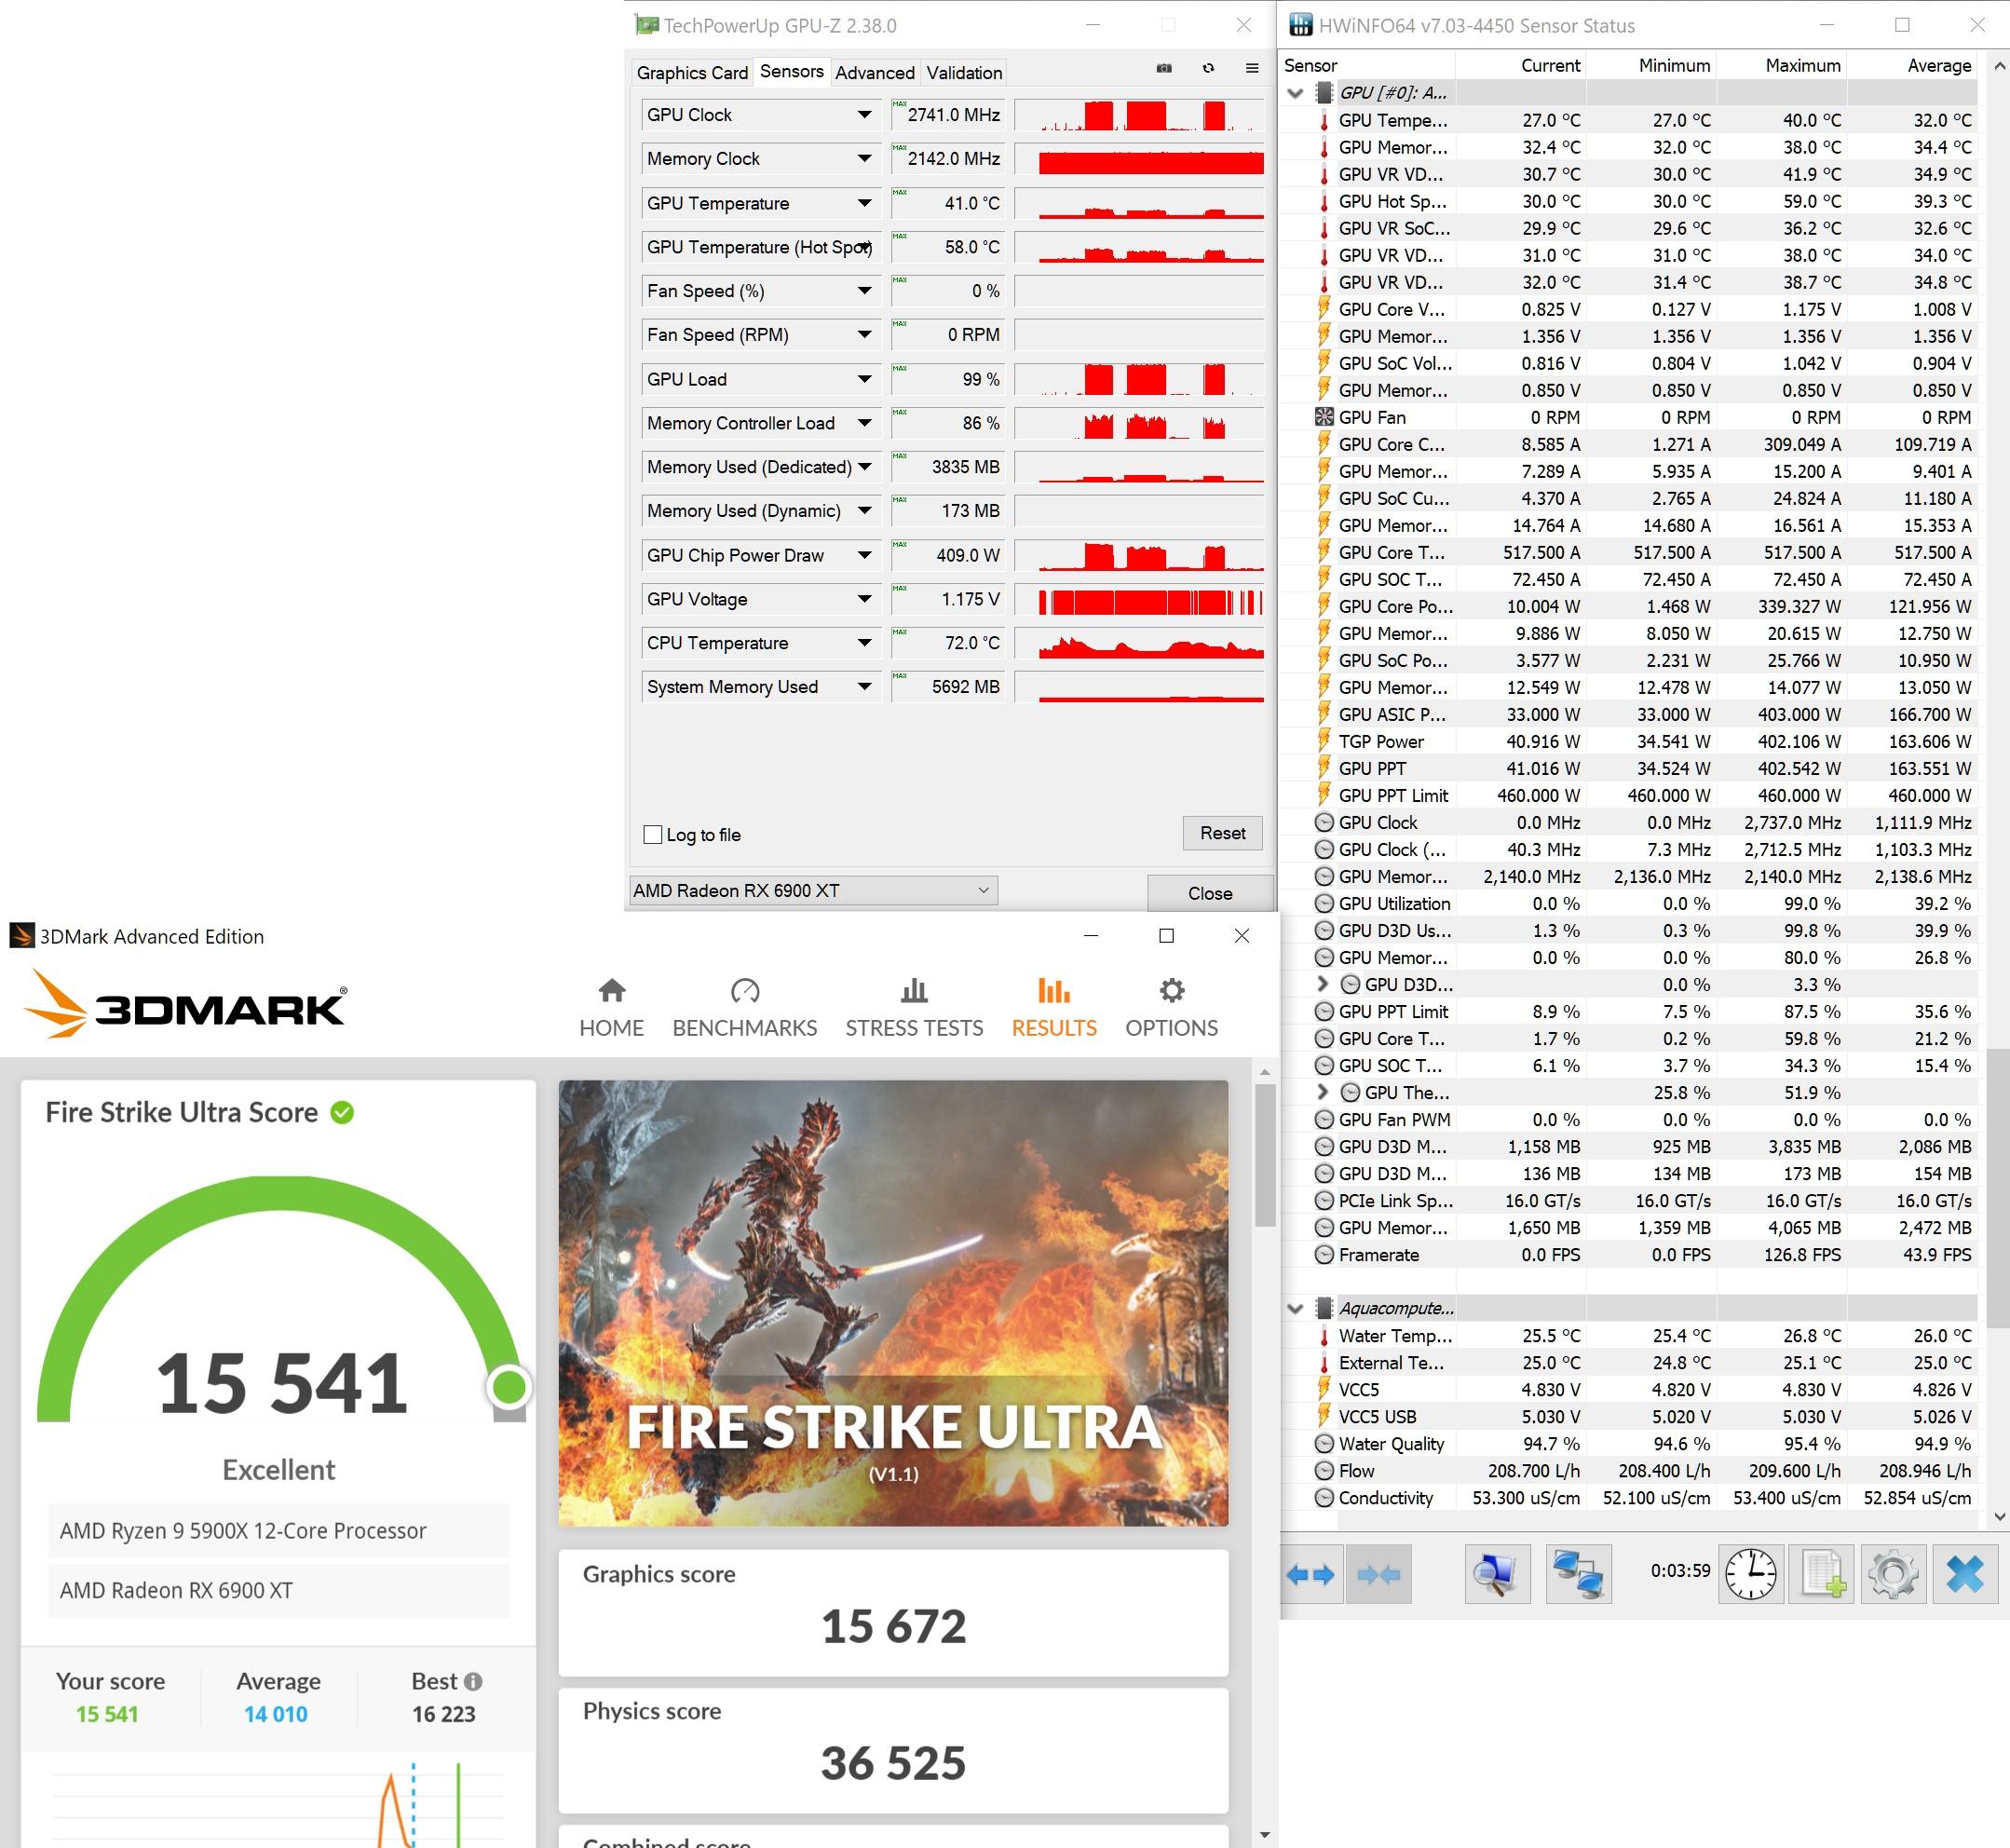The height and width of the screenshot is (1848, 2010).
Task: Click GPU Fan sensor icon in HWiNFO
Action: (1324, 417)
